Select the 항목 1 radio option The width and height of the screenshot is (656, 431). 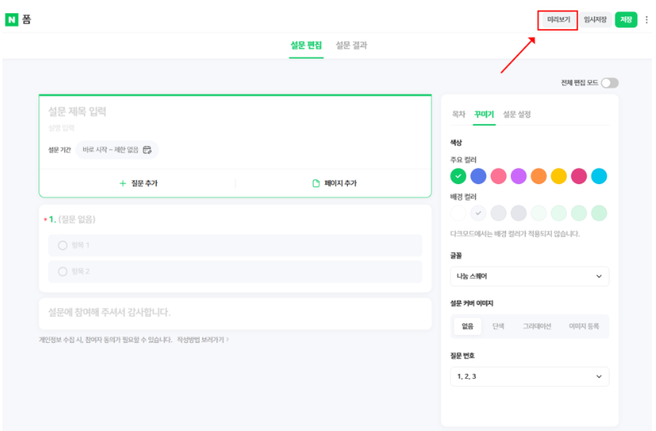pos(63,245)
